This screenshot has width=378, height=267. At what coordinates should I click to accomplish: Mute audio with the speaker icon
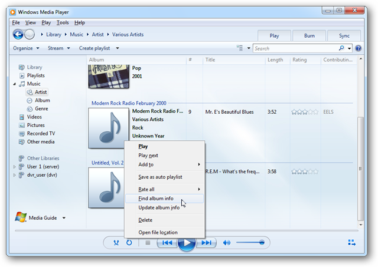227,243
